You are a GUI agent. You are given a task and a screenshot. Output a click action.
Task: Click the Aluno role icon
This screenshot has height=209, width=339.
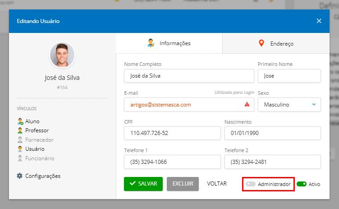(20, 121)
